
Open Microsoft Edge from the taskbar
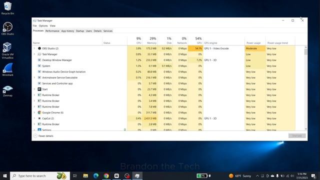click(x=96, y=175)
